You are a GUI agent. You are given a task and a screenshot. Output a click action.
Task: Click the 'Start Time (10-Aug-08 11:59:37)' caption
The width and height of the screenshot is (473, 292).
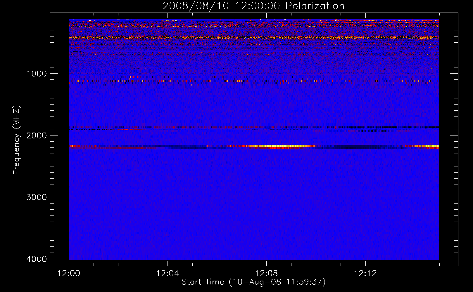point(253,282)
